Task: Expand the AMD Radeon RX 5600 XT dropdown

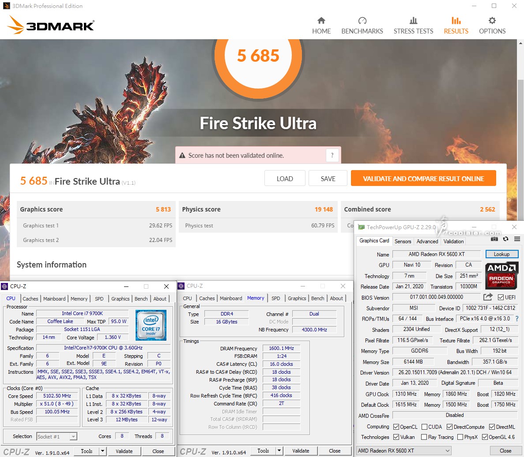Action: [447, 450]
